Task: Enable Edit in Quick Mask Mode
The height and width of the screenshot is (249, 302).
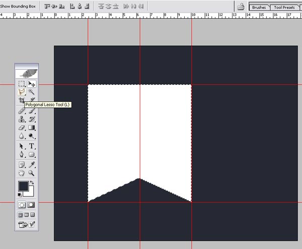Action: click(31, 205)
